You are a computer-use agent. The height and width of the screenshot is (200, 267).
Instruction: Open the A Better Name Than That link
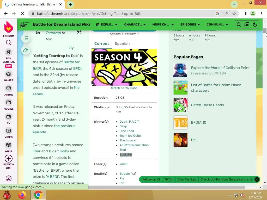[x=134, y=147]
